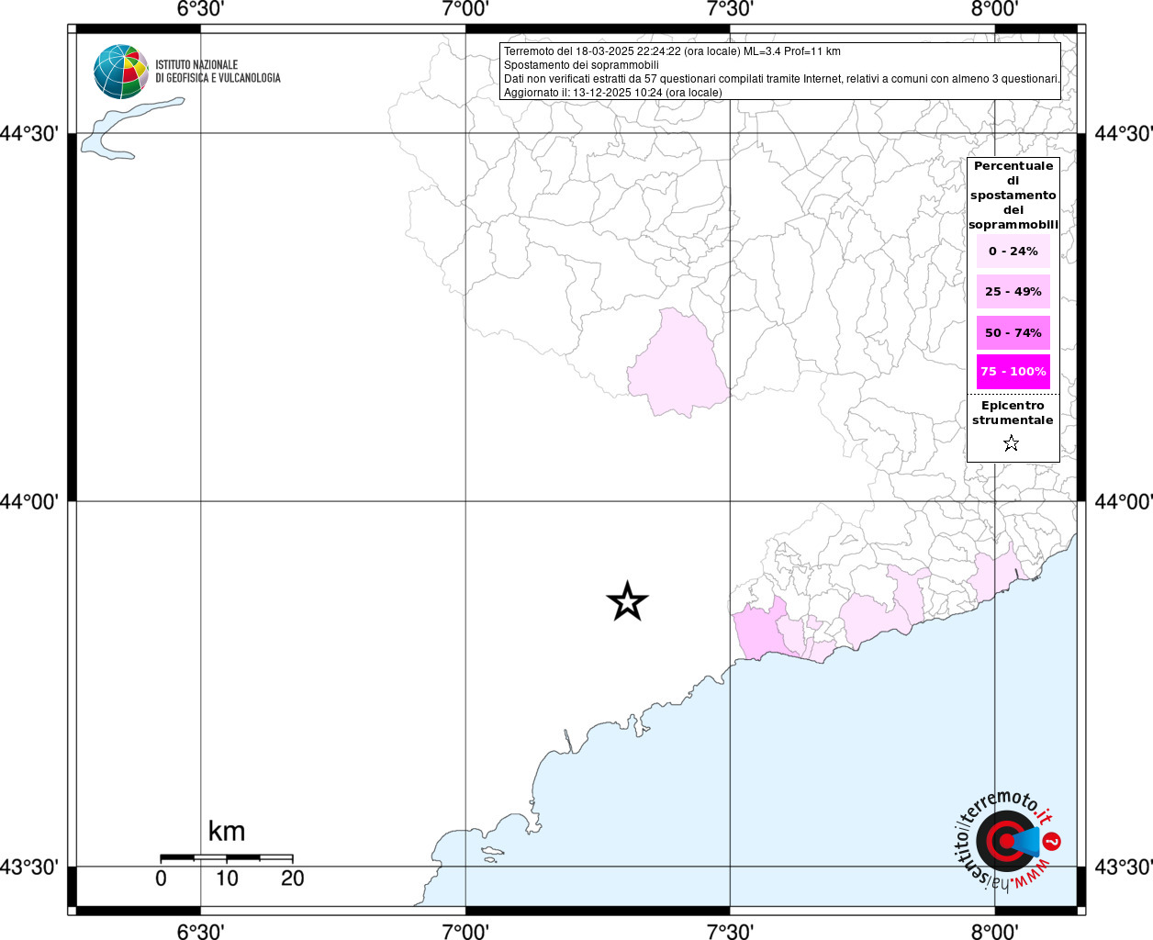Click the '0' value on scale bar
This screenshot has height=940, width=1153.
click(162, 878)
